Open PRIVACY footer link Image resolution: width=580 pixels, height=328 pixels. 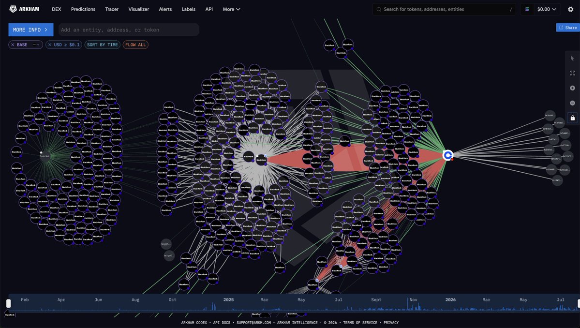coord(391,323)
